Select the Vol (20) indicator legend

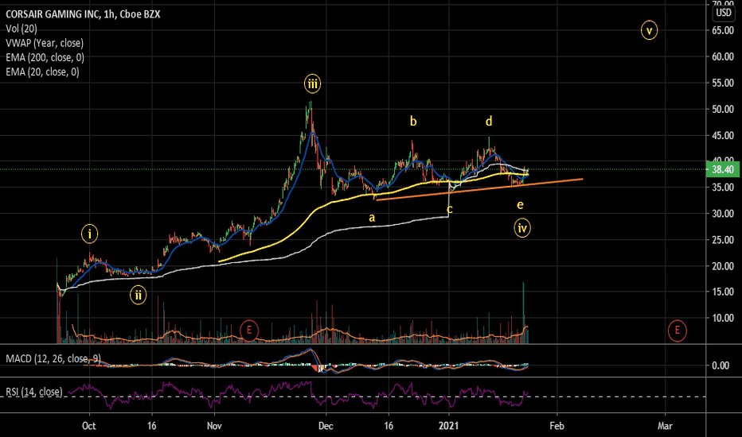coord(21,29)
